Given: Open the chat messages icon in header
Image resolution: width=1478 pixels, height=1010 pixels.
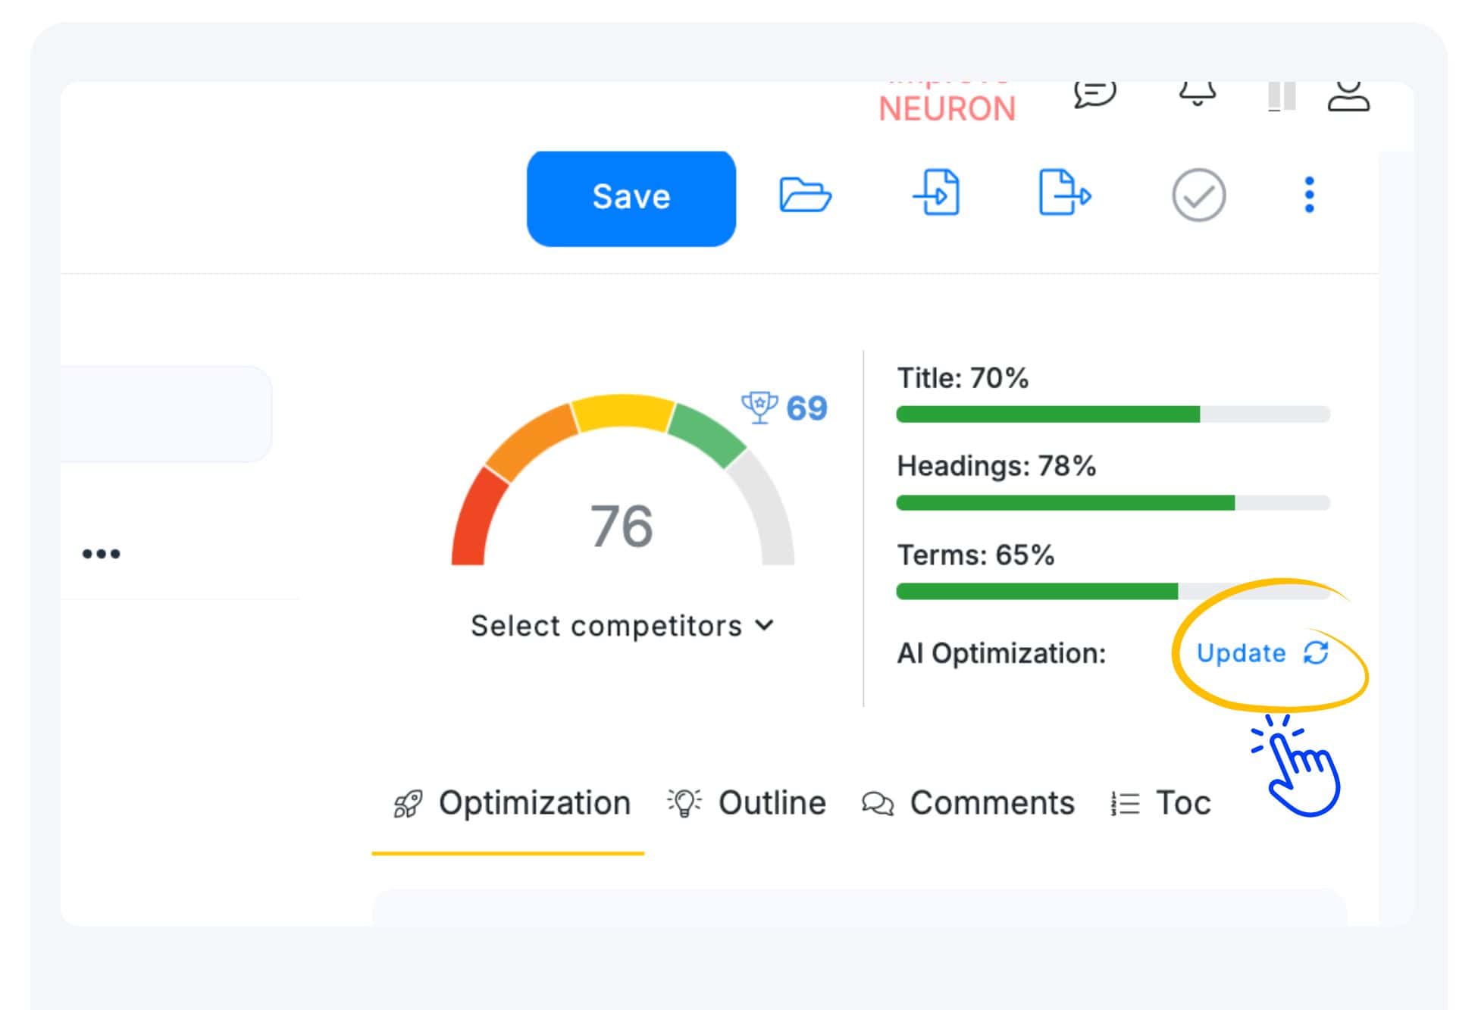Looking at the screenshot, I should click(1094, 95).
